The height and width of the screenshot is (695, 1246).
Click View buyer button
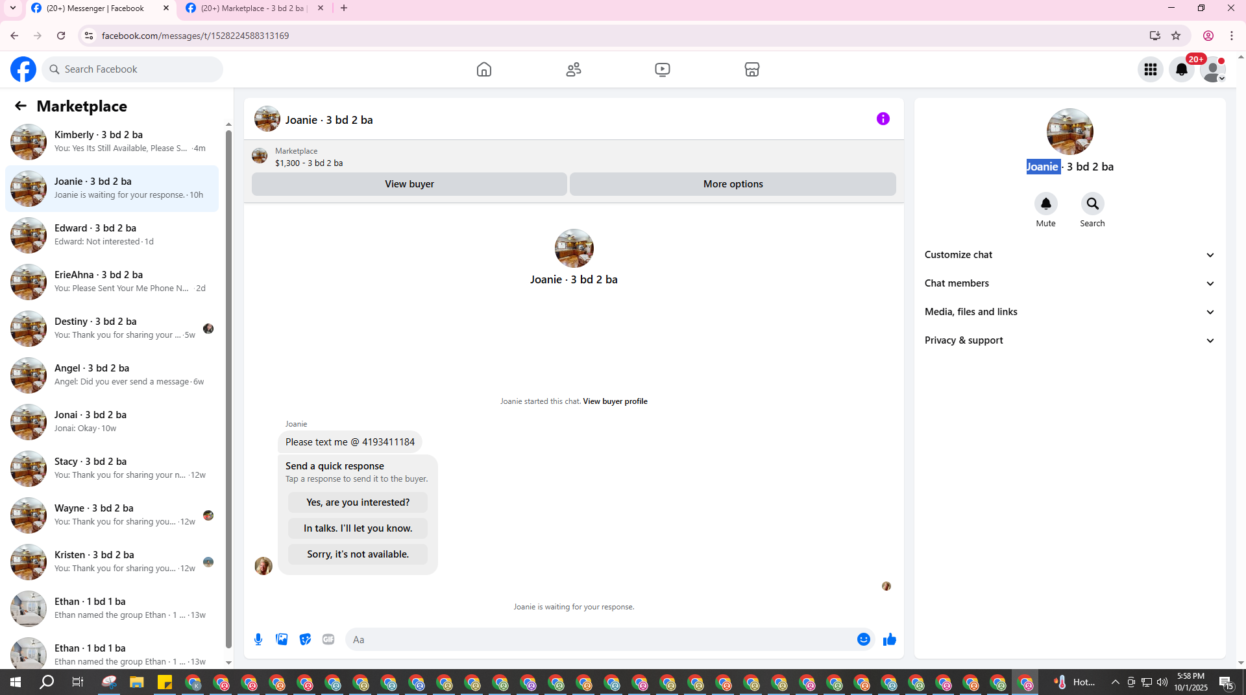409,184
